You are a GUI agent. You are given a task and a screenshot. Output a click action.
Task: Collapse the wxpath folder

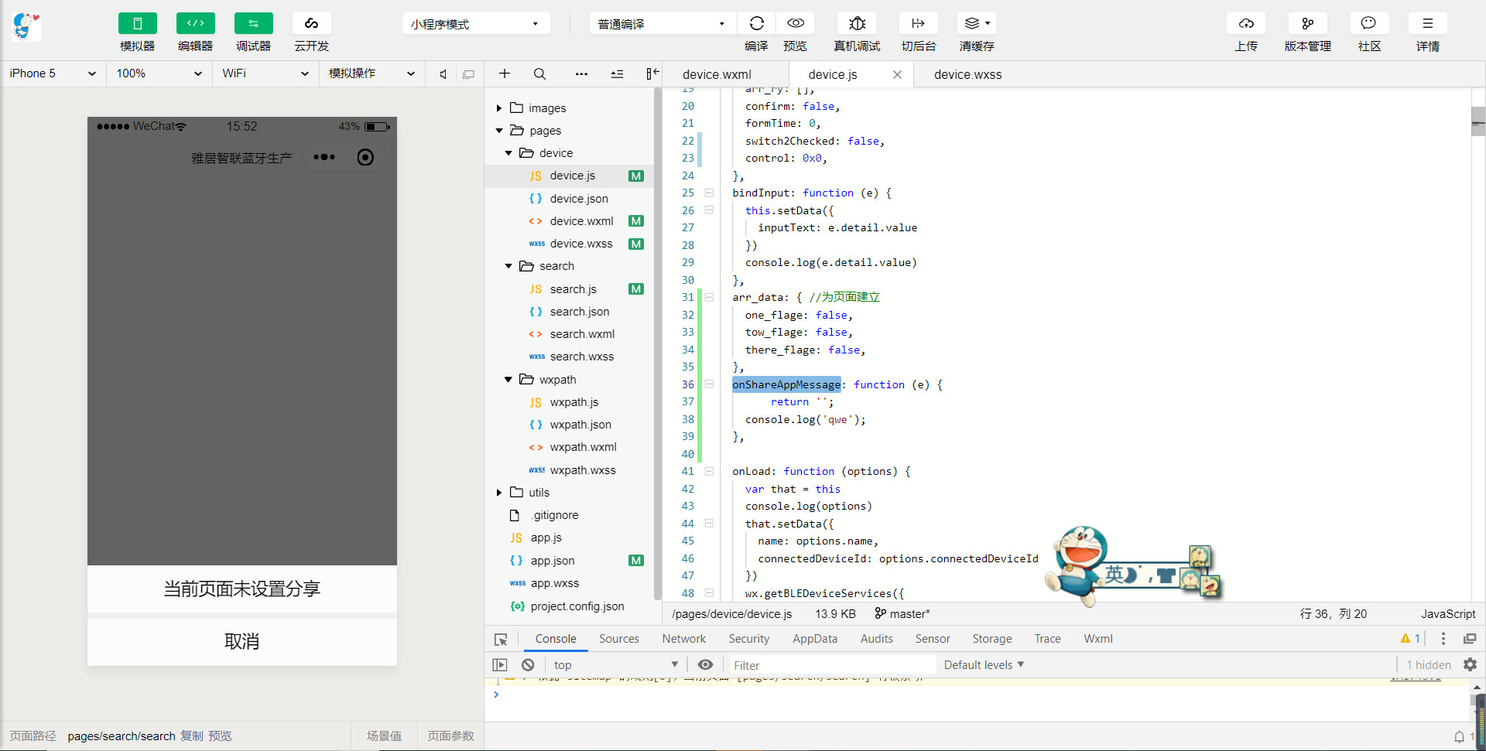508,380
